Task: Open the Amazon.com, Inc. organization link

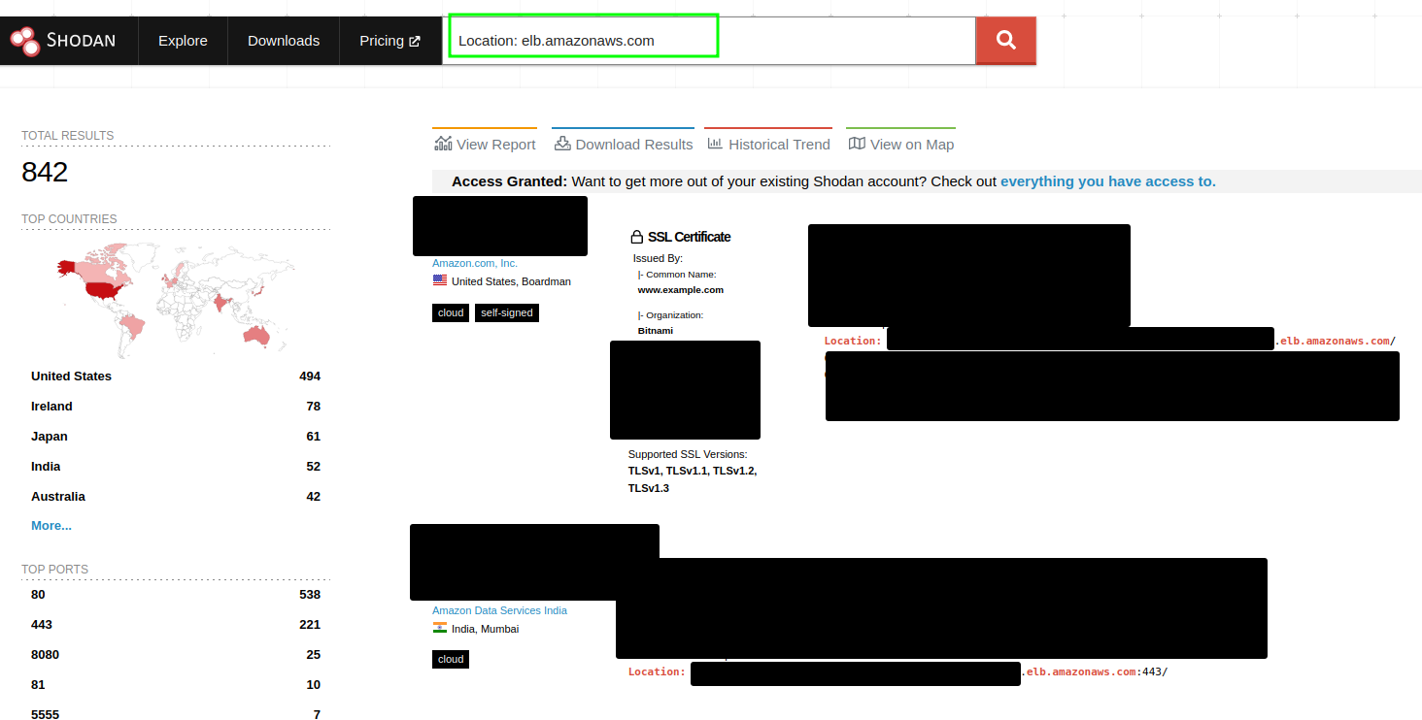Action: click(474, 262)
